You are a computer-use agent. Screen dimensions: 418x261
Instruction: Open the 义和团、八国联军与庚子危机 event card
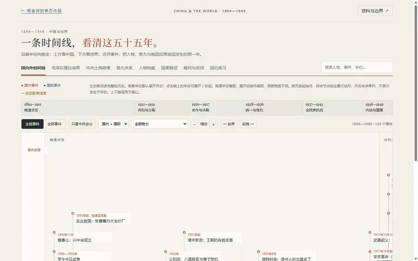[195, 256]
